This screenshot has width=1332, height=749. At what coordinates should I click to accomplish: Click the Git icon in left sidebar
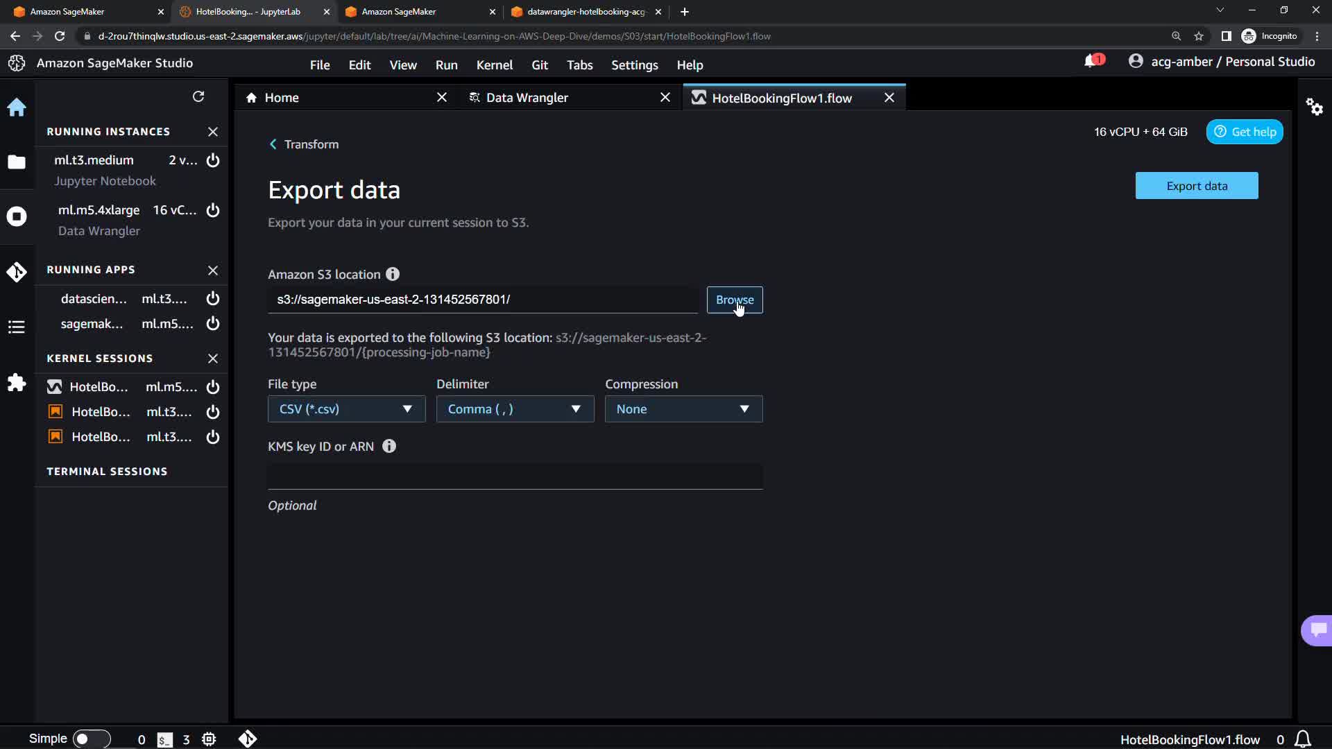point(17,272)
